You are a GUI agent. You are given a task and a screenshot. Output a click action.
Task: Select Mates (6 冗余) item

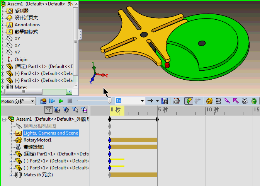[38, 175]
